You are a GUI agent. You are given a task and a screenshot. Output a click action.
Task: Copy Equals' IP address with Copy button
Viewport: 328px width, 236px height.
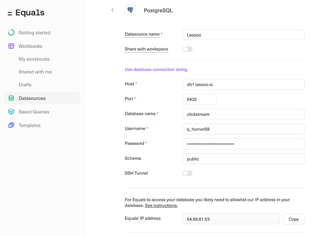(293, 219)
